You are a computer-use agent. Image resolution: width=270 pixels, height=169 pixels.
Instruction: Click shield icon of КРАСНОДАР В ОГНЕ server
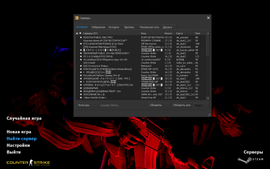pos(81,69)
